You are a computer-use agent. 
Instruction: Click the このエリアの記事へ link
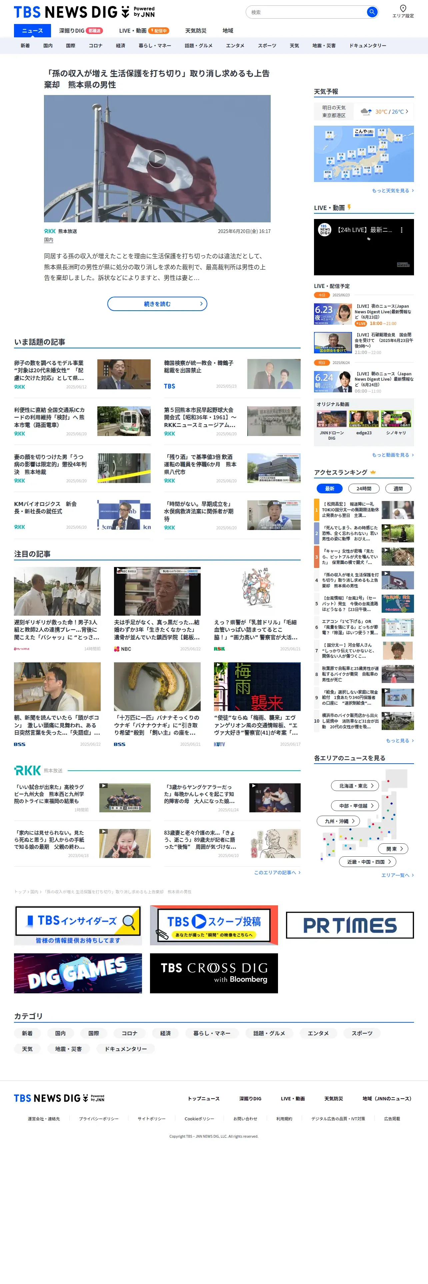click(277, 872)
